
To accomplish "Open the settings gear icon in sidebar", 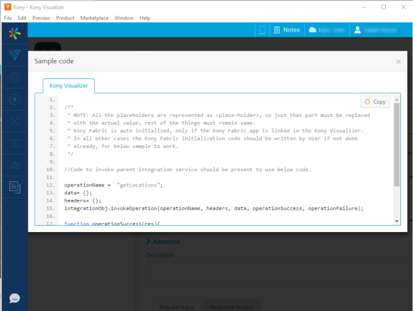I will pyautogui.click(x=15, y=77).
